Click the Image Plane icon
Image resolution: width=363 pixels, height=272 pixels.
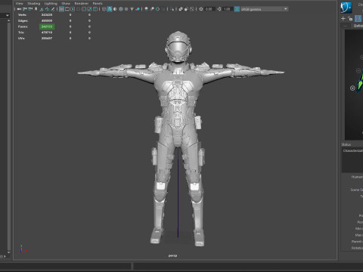(x=42, y=9)
